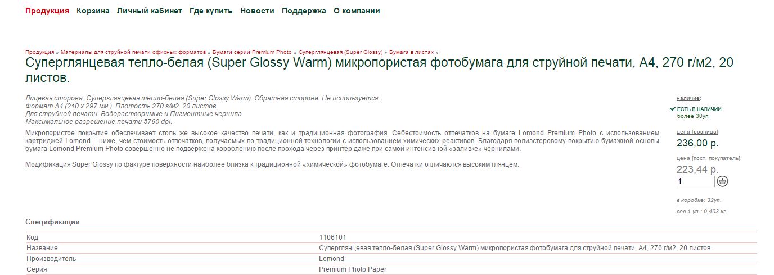Click the Продукция breadcrumb link
Screen dimensions: 774x275
(39, 52)
